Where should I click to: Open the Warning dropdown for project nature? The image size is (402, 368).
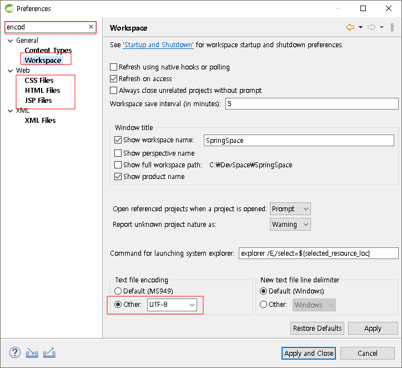(290, 225)
